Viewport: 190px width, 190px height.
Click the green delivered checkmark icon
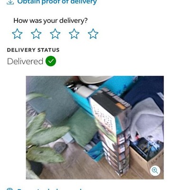[x=51, y=61]
